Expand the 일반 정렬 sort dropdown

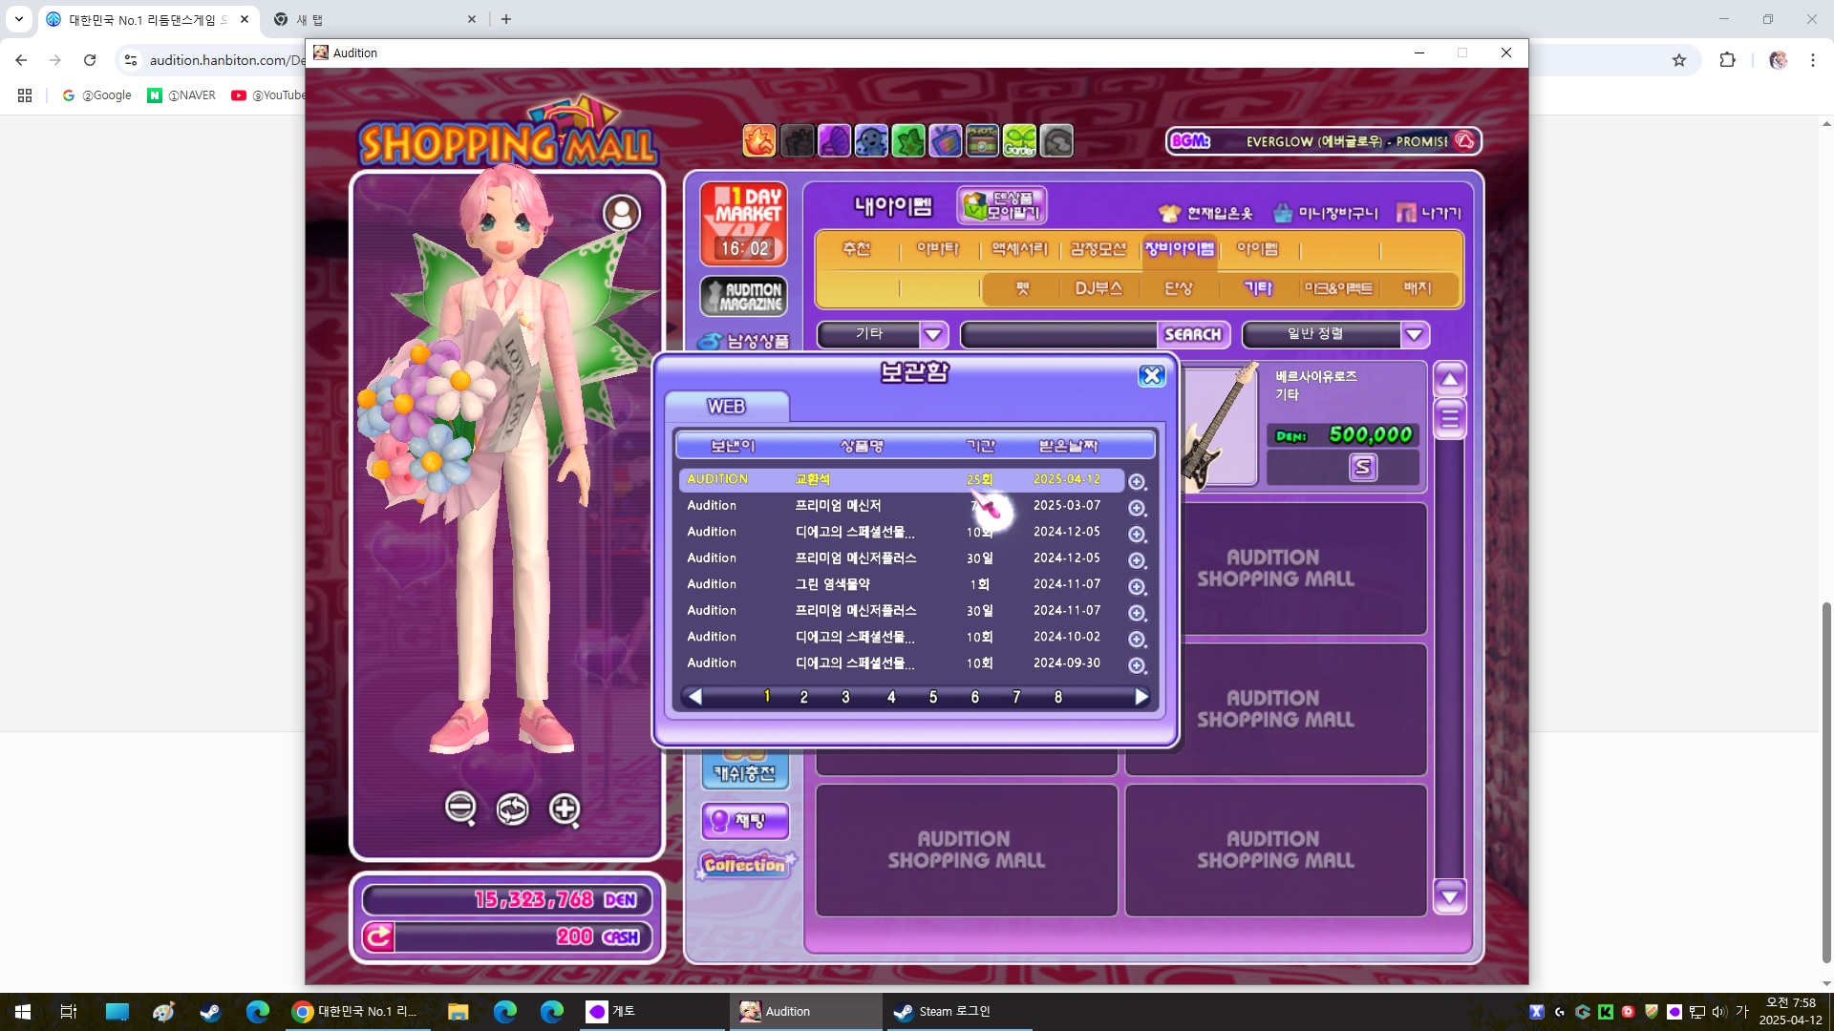click(x=1415, y=334)
